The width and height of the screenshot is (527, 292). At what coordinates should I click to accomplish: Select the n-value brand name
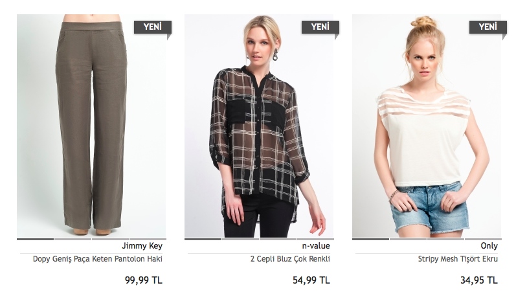[316, 246]
